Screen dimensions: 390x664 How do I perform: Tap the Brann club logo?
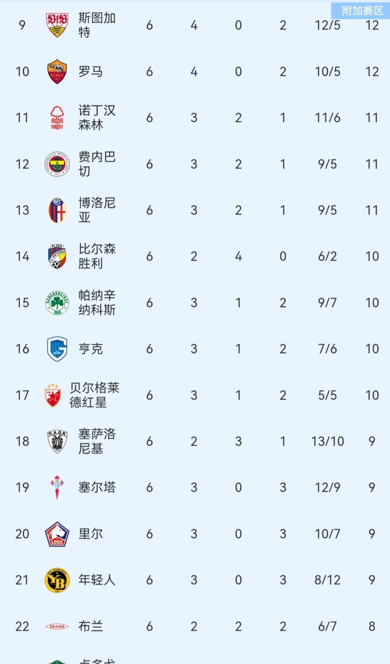[x=57, y=626]
